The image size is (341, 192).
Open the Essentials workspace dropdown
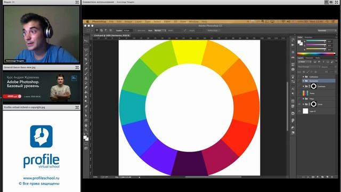327,30
